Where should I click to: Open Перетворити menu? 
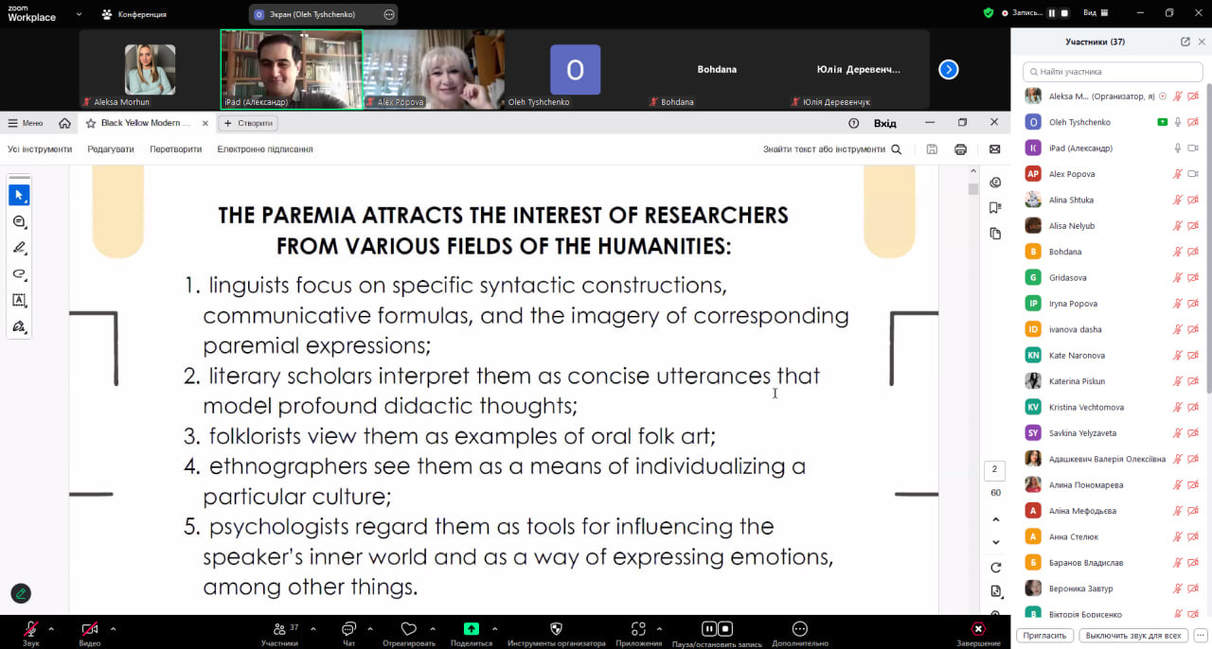(x=176, y=149)
